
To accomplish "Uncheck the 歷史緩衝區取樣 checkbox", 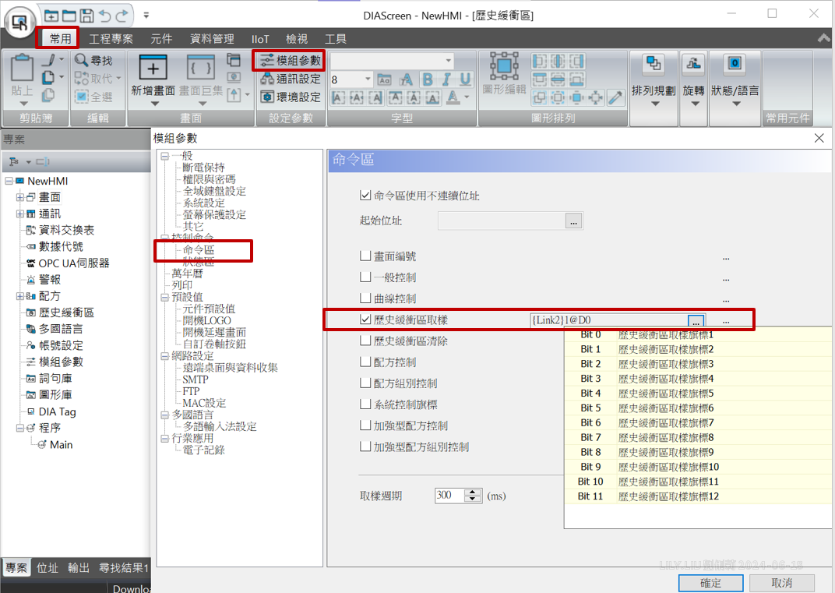I will (365, 319).
